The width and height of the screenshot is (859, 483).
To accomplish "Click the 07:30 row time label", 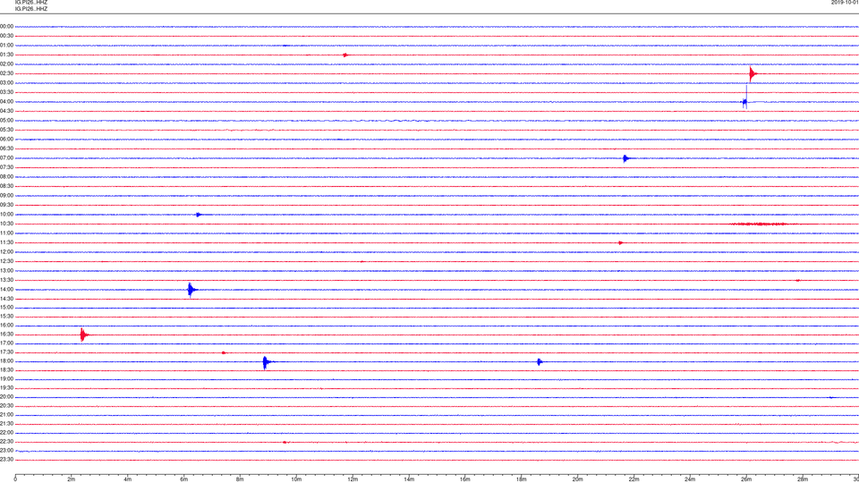I will 6,167.
